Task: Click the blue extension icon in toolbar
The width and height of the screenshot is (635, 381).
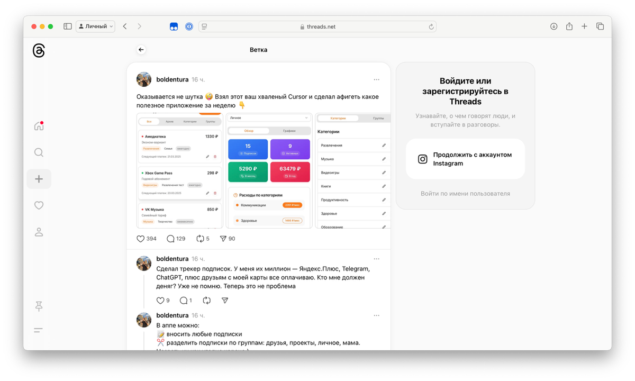Action: 174,26
